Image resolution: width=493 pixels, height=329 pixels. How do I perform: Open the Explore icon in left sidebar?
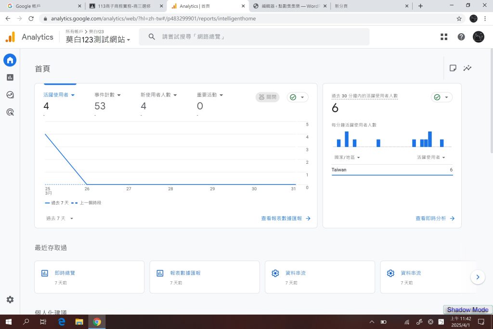[x=10, y=95]
